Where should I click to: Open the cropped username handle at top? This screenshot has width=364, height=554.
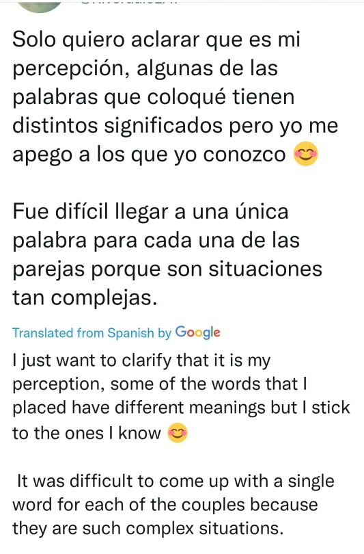coord(129,2)
